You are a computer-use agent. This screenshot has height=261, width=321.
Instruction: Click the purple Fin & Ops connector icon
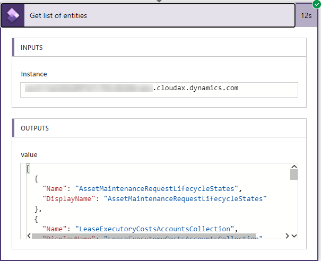[13, 15]
